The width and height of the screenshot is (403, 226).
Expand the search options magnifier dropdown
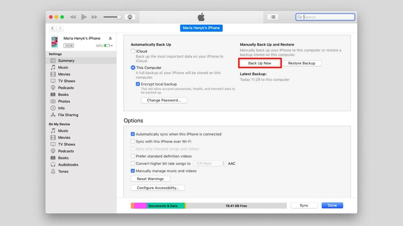(x=300, y=17)
